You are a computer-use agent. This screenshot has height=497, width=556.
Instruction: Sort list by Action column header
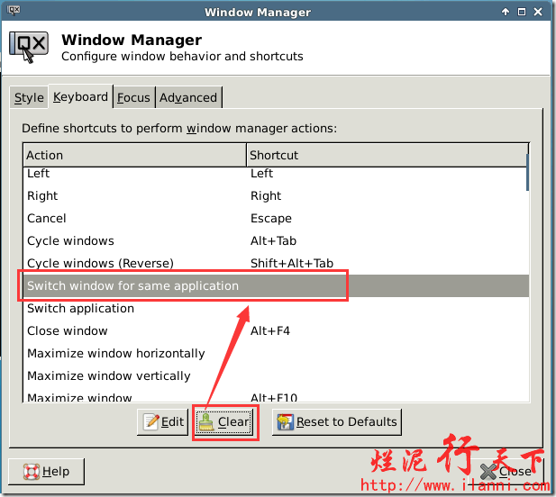tap(134, 155)
